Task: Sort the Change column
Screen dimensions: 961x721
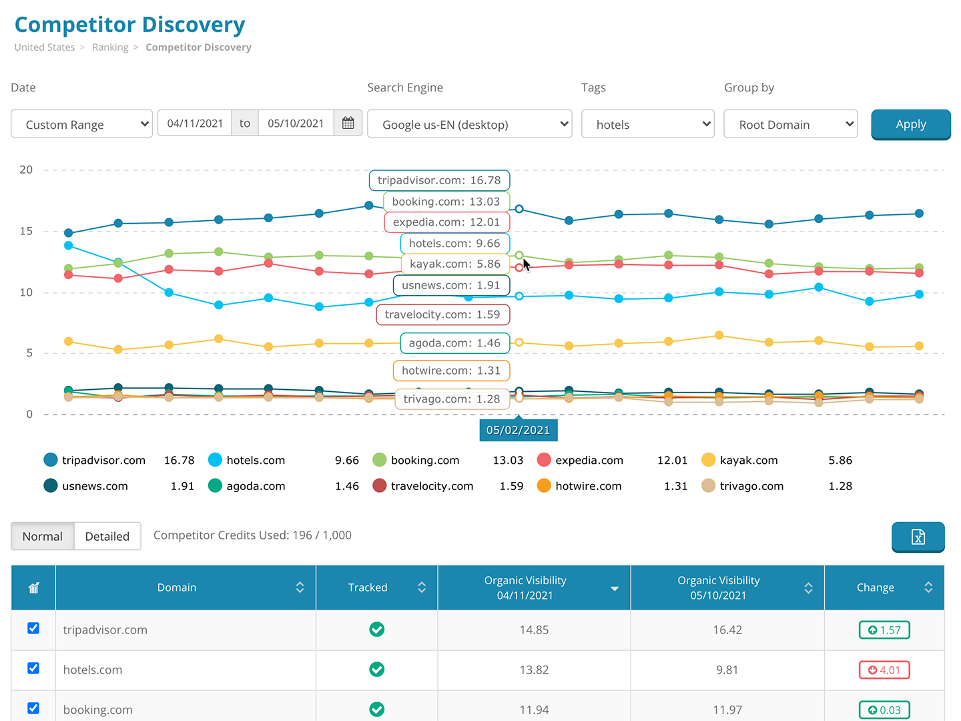Action: [928, 587]
